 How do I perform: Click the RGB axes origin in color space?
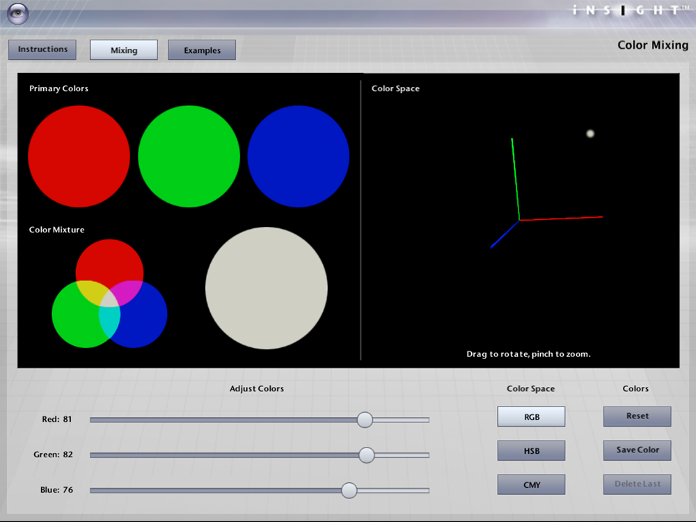[x=519, y=220]
